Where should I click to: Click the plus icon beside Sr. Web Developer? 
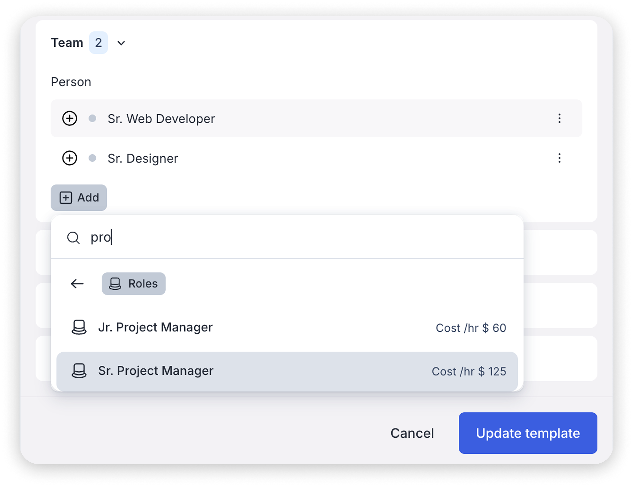70,118
